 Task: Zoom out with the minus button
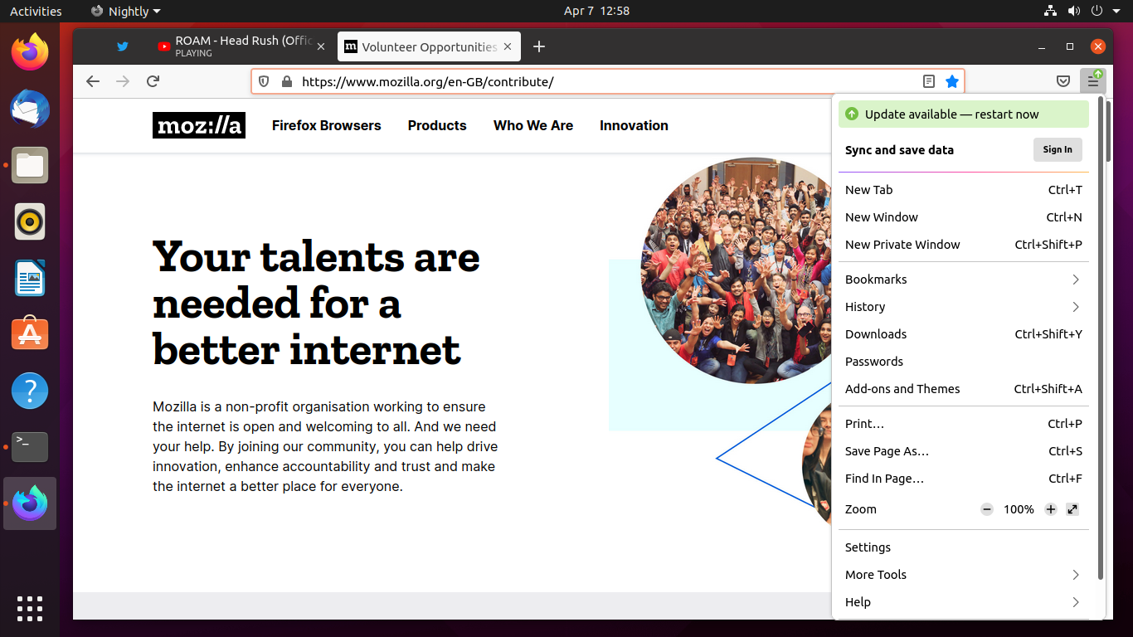tap(987, 509)
